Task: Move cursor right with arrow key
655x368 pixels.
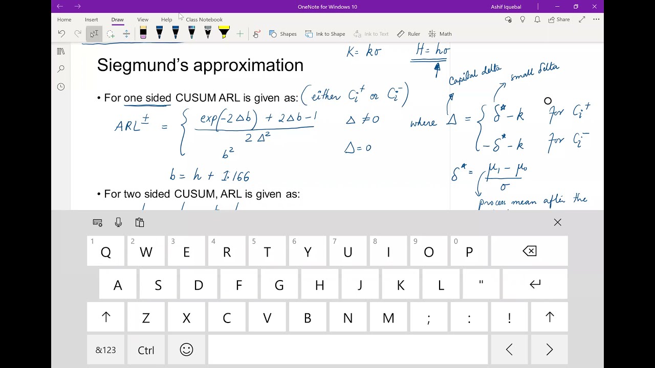Action: pos(550,350)
